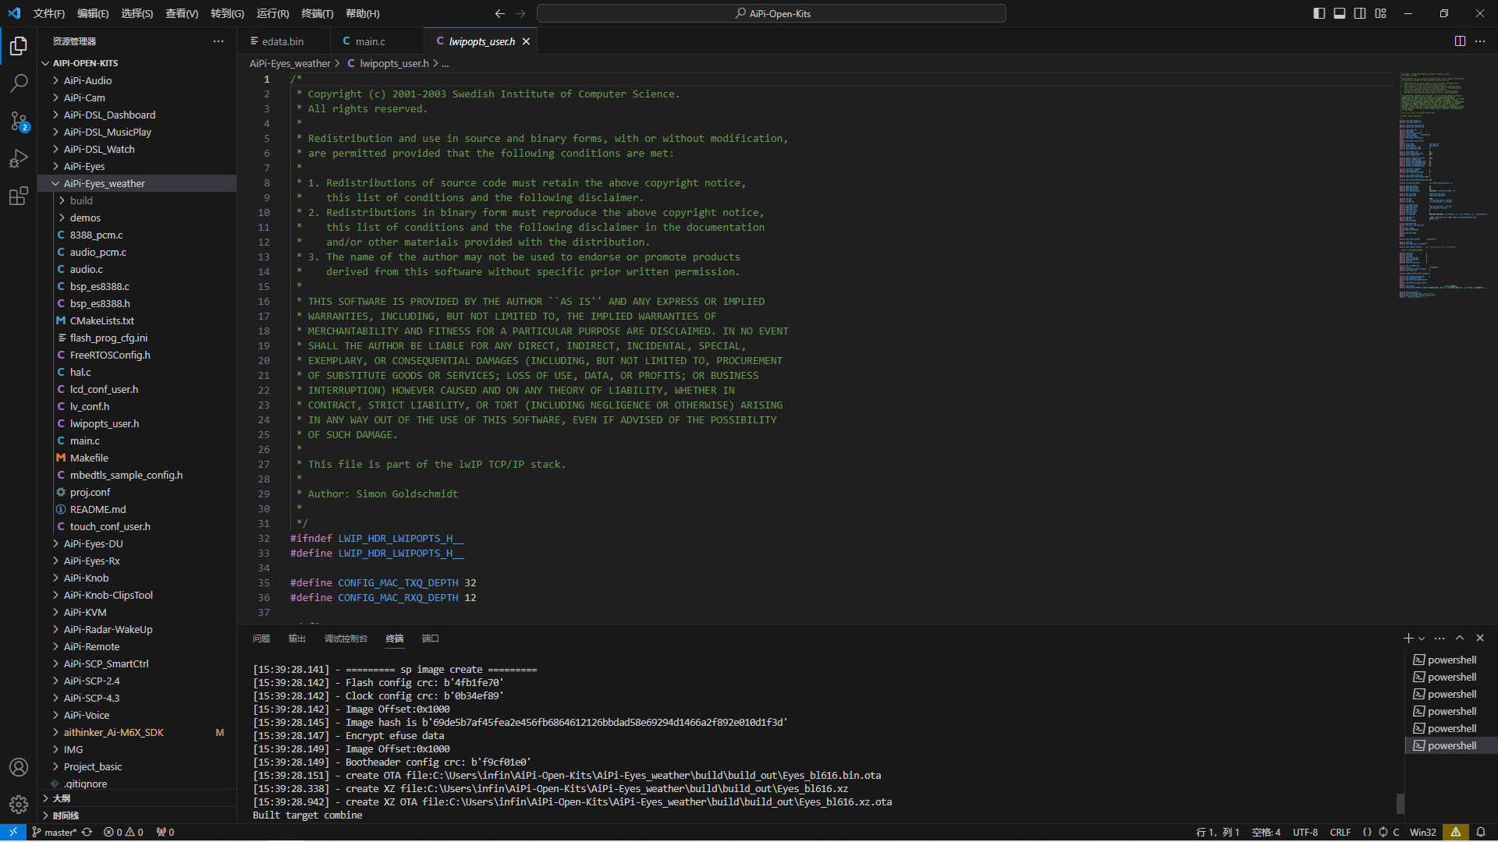Customize layout from title bar
The width and height of the screenshot is (1498, 842).
tap(1381, 13)
